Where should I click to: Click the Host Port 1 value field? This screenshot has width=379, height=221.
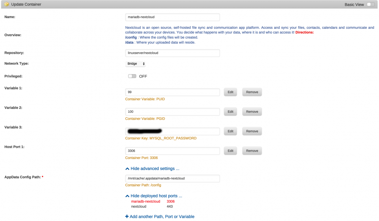(x=172, y=151)
